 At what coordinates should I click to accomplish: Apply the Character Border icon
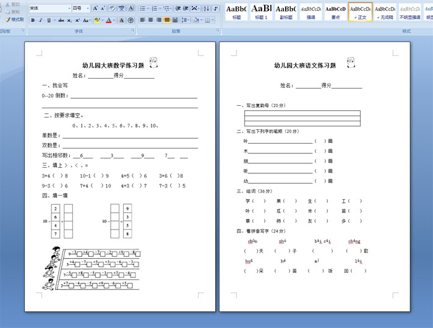pyautogui.click(x=131, y=8)
